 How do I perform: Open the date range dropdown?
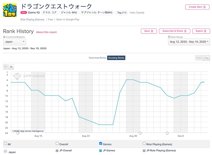pyautogui.click(x=189, y=42)
